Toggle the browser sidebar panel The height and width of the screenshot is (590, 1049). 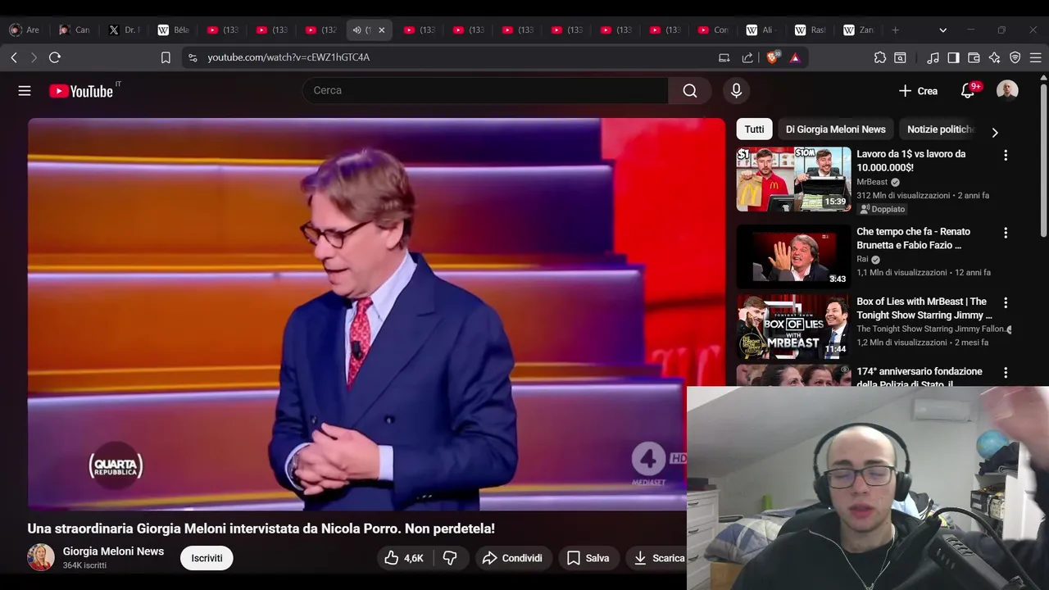point(953,57)
